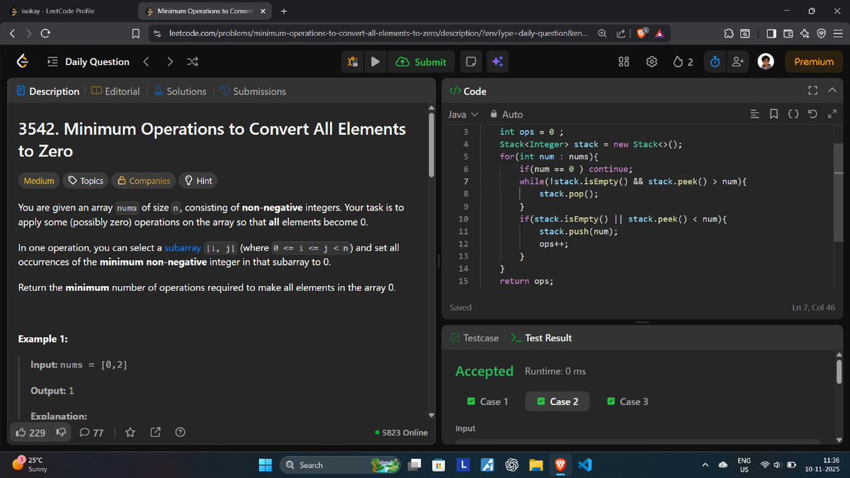
Task: Switch to the Description tab
Action: click(x=47, y=91)
